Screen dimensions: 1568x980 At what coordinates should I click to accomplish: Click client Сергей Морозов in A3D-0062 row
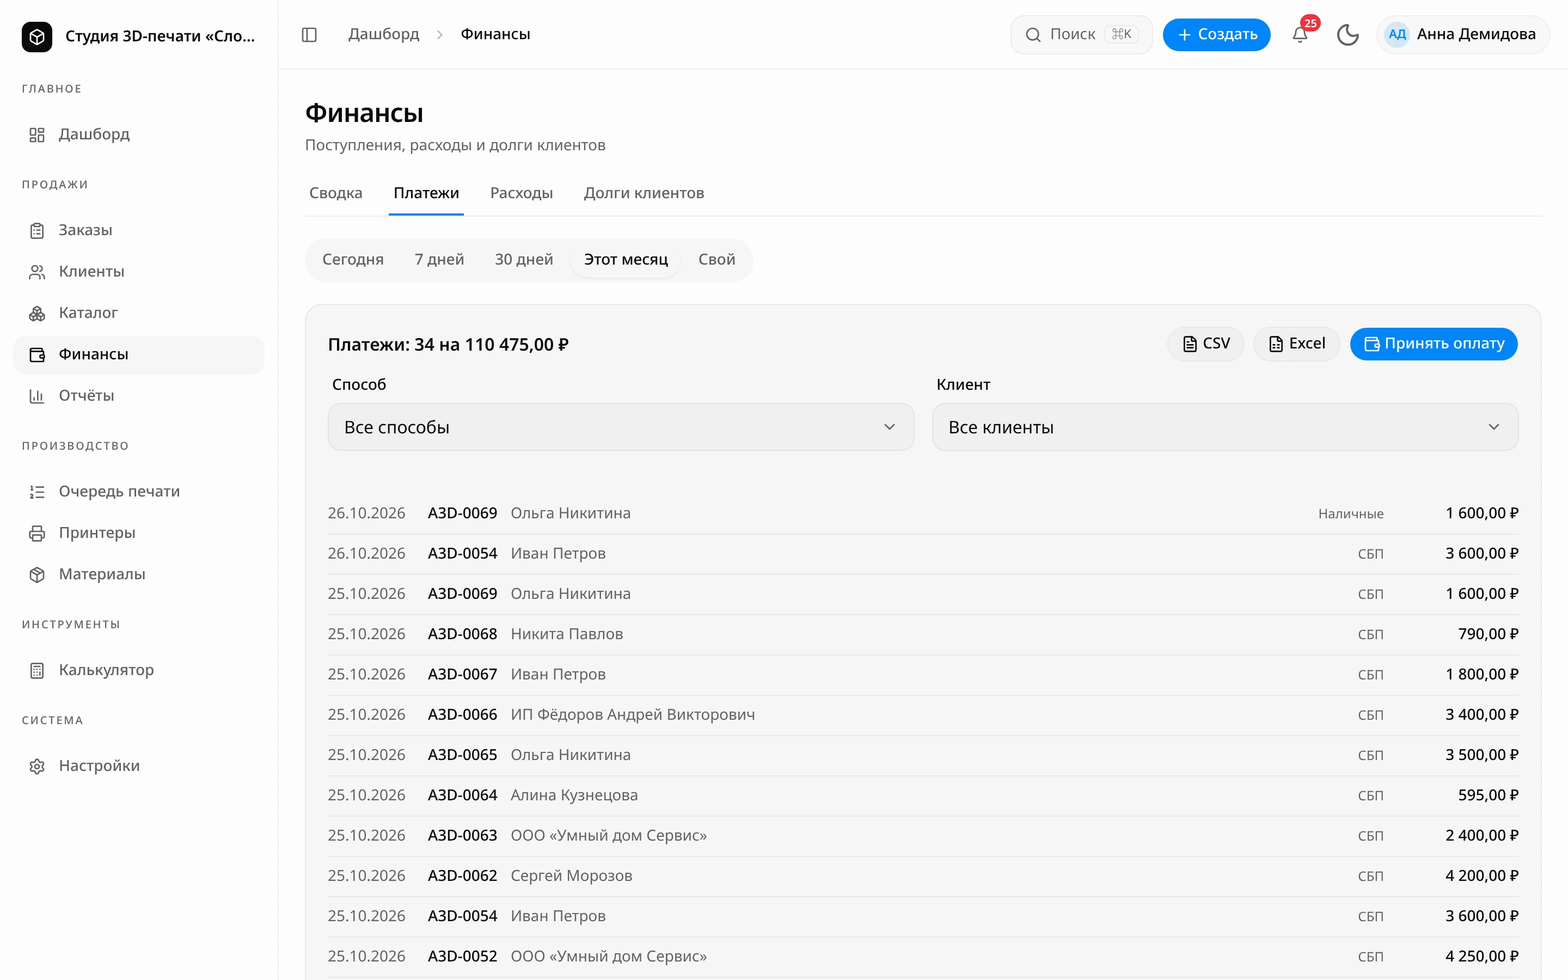(572, 875)
